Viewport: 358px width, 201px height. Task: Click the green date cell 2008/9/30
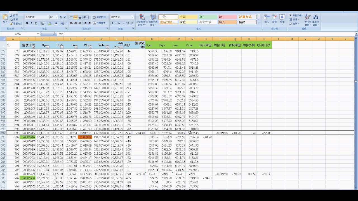(x=27, y=178)
